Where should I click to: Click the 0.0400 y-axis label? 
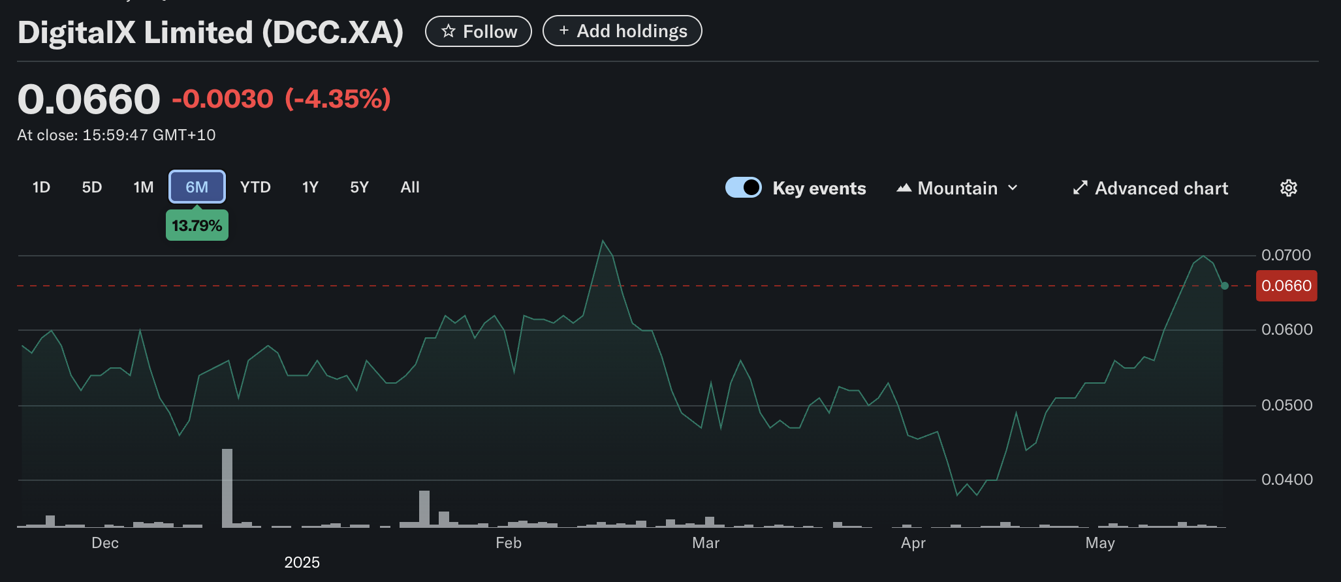pos(1287,480)
